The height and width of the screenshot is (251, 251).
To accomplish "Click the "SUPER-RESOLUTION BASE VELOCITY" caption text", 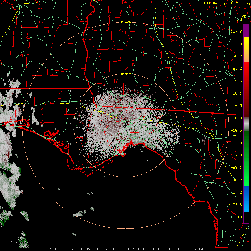I will tap(88, 249).
